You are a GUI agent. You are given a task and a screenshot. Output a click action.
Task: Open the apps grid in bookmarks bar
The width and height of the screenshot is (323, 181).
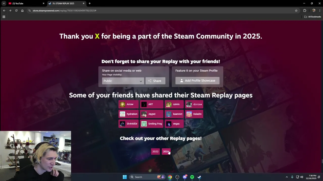(x=4, y=17)
